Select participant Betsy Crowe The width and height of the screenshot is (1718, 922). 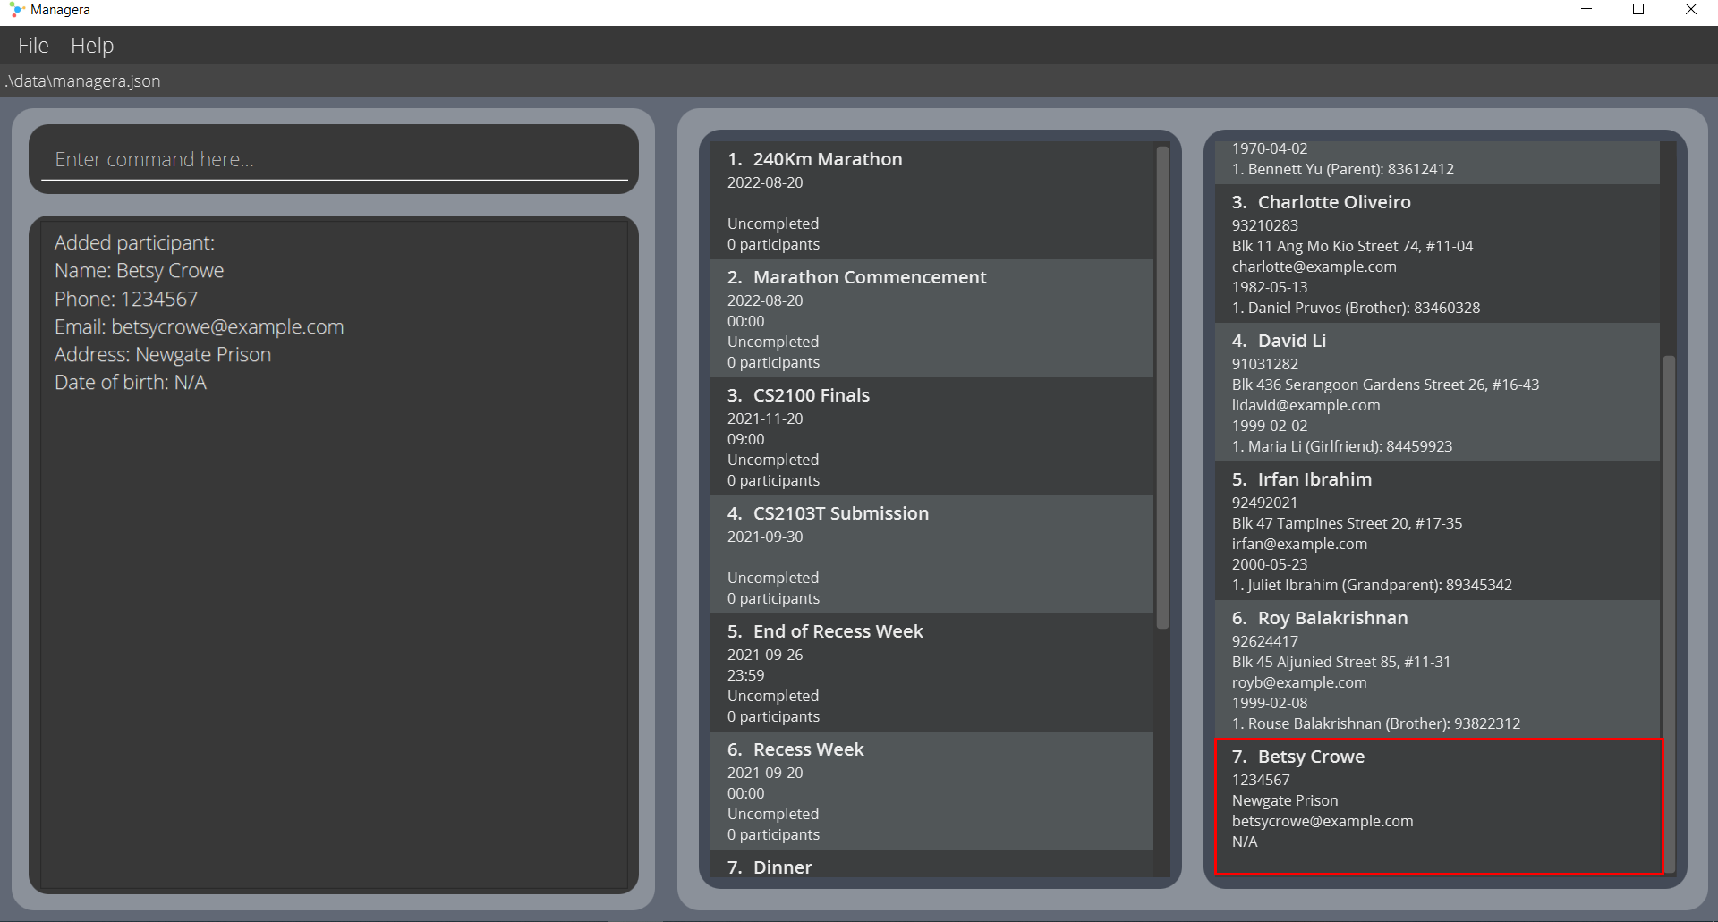(x=1439, y=807)
